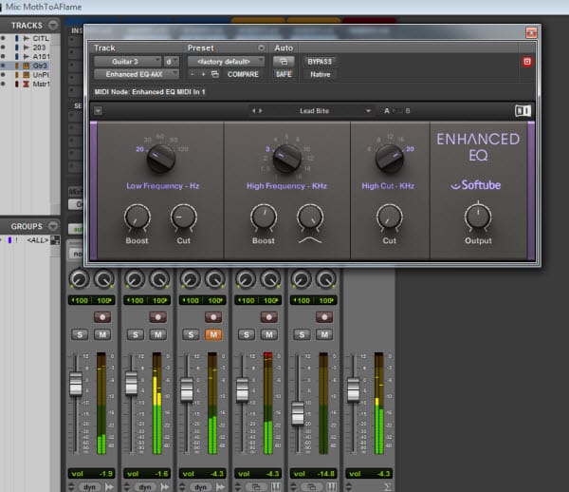Open the plug-in automation enable window

[x=284, y=62]
